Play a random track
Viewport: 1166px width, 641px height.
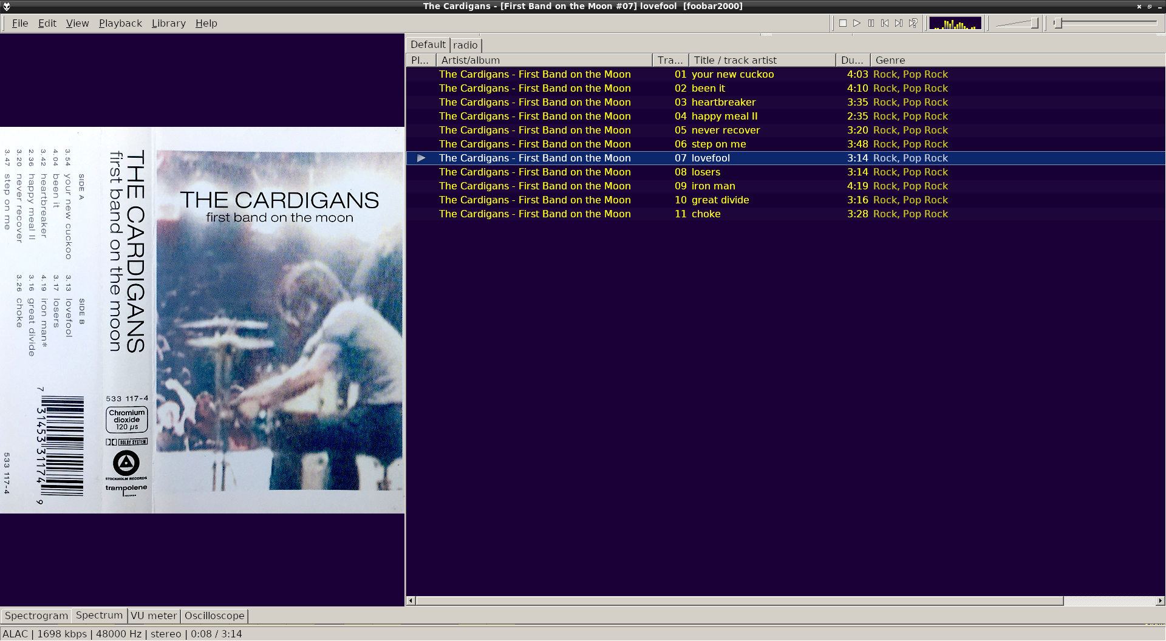pos(913,23)
